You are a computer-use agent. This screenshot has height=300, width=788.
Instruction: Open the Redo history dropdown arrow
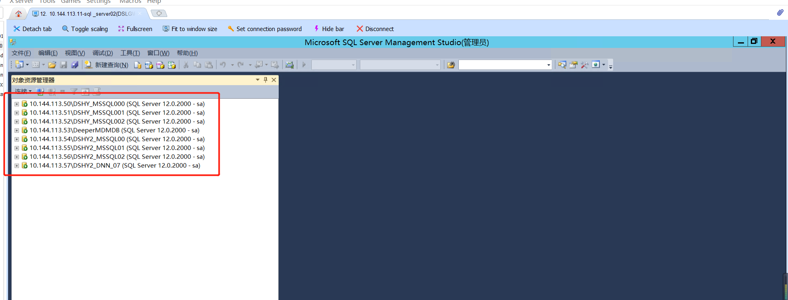[x=250, y=65]
